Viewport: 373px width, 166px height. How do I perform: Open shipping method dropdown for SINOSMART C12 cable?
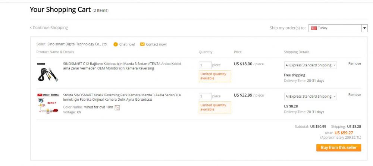310,65
